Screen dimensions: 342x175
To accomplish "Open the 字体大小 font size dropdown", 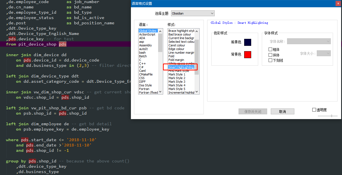I will 323,53.
